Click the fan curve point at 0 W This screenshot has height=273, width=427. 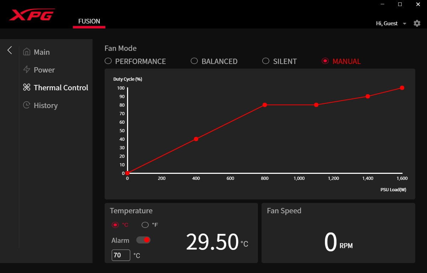[127, 173]
